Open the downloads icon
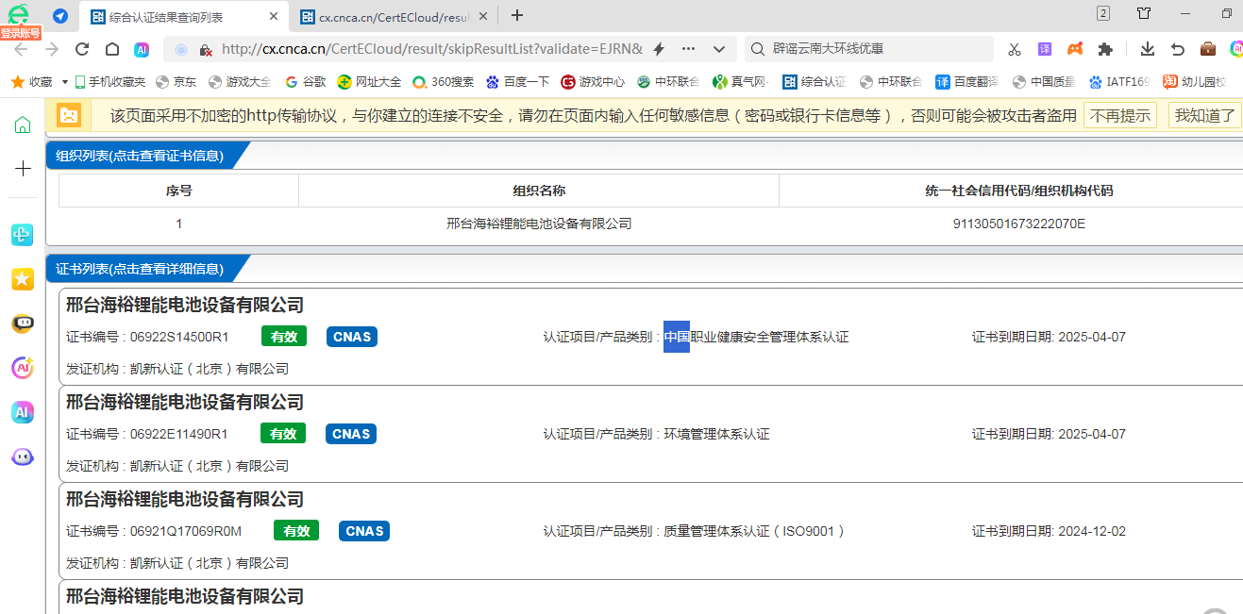1243x614 pixels. coord(1148,49)
